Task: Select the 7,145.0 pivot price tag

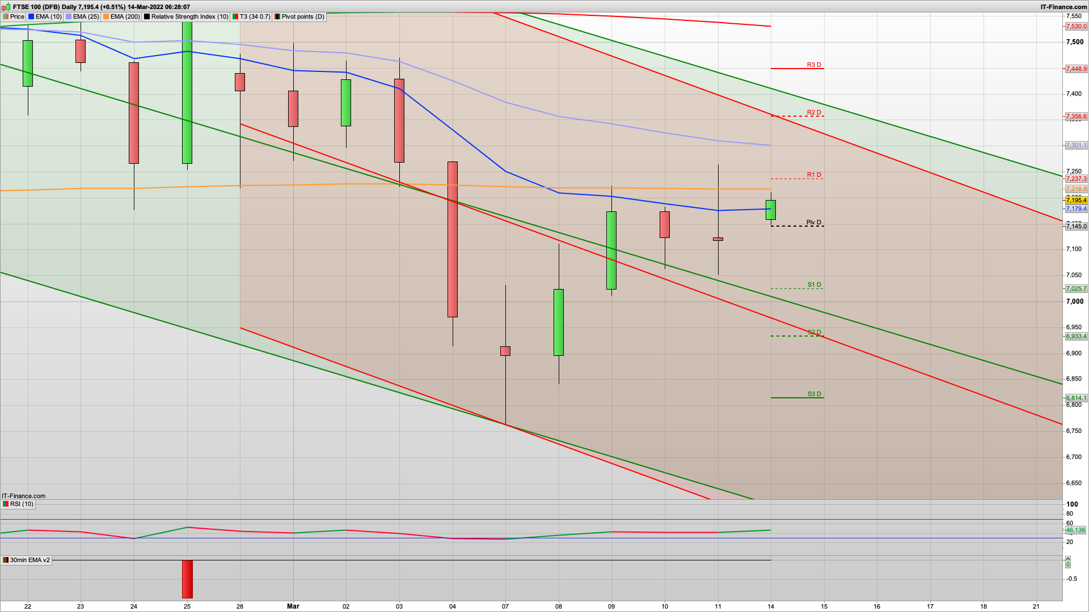Action: coord(1076,226)
